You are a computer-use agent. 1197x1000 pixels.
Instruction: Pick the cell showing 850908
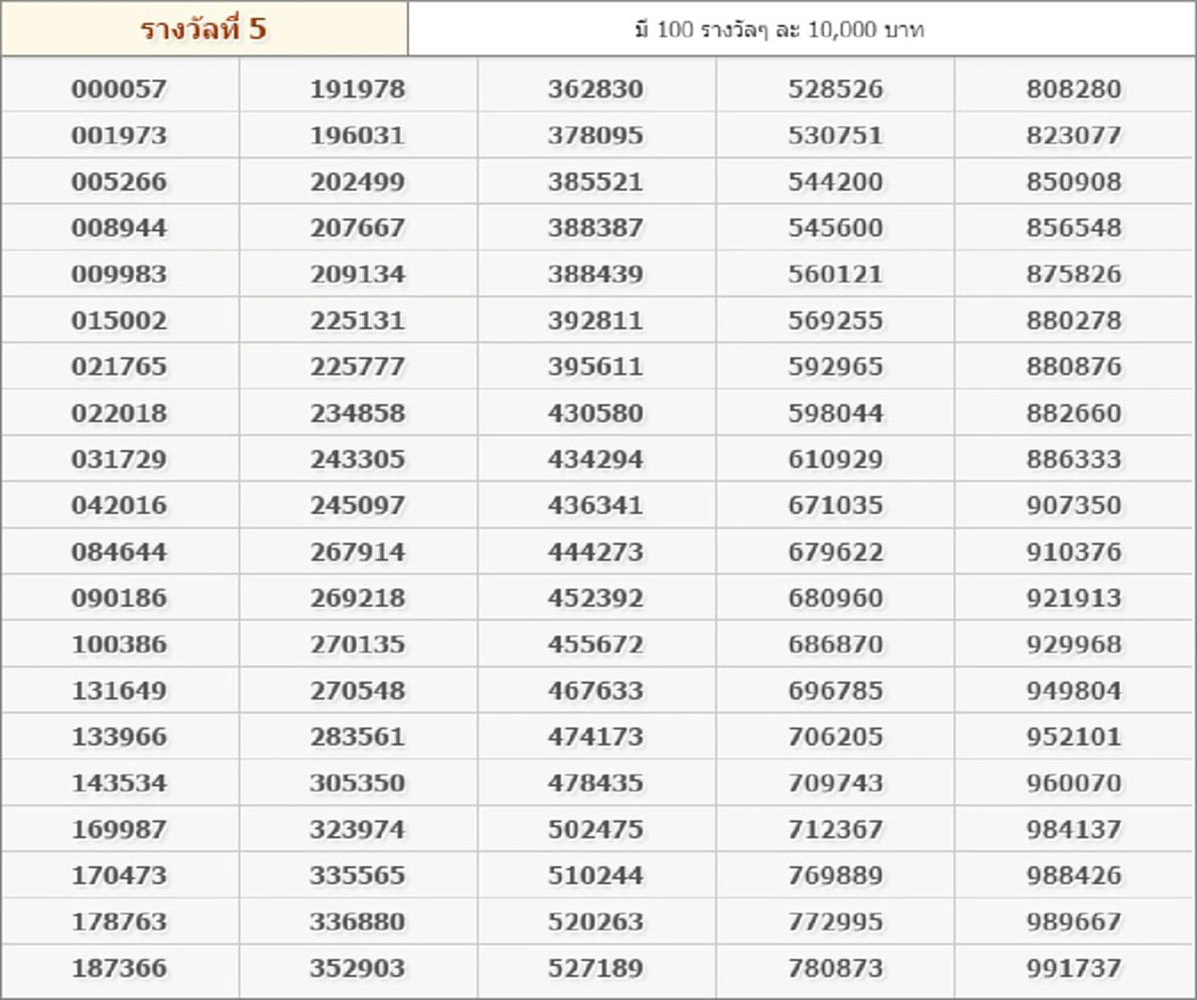(x=1073, y=182)
